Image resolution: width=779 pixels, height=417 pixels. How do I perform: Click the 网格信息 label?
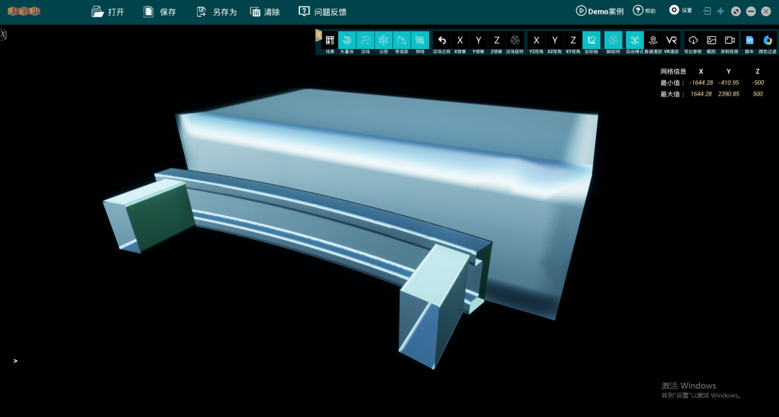(x=673, y=71)
